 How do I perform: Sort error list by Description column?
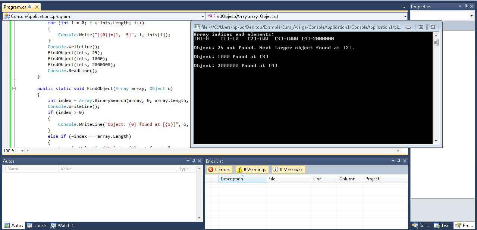tap(242, 179)
